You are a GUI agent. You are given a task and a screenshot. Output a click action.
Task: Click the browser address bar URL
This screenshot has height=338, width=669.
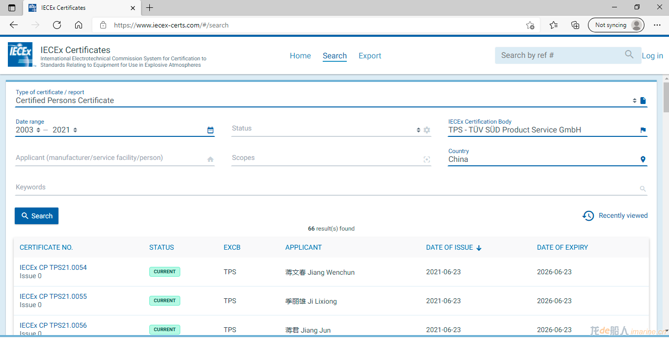click(171, 25)
